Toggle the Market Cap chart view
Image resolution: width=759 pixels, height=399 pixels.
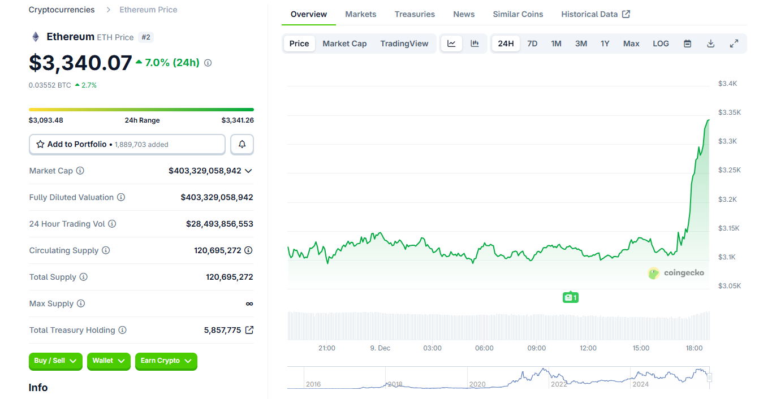344,43
